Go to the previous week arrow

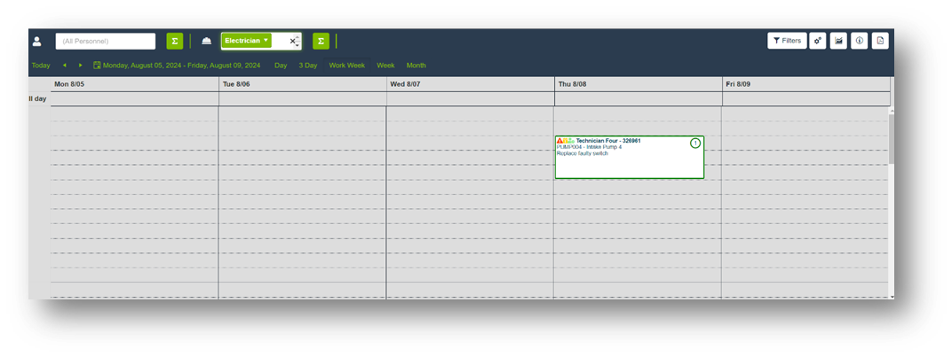pyautogui.click(x=64, y=66)
